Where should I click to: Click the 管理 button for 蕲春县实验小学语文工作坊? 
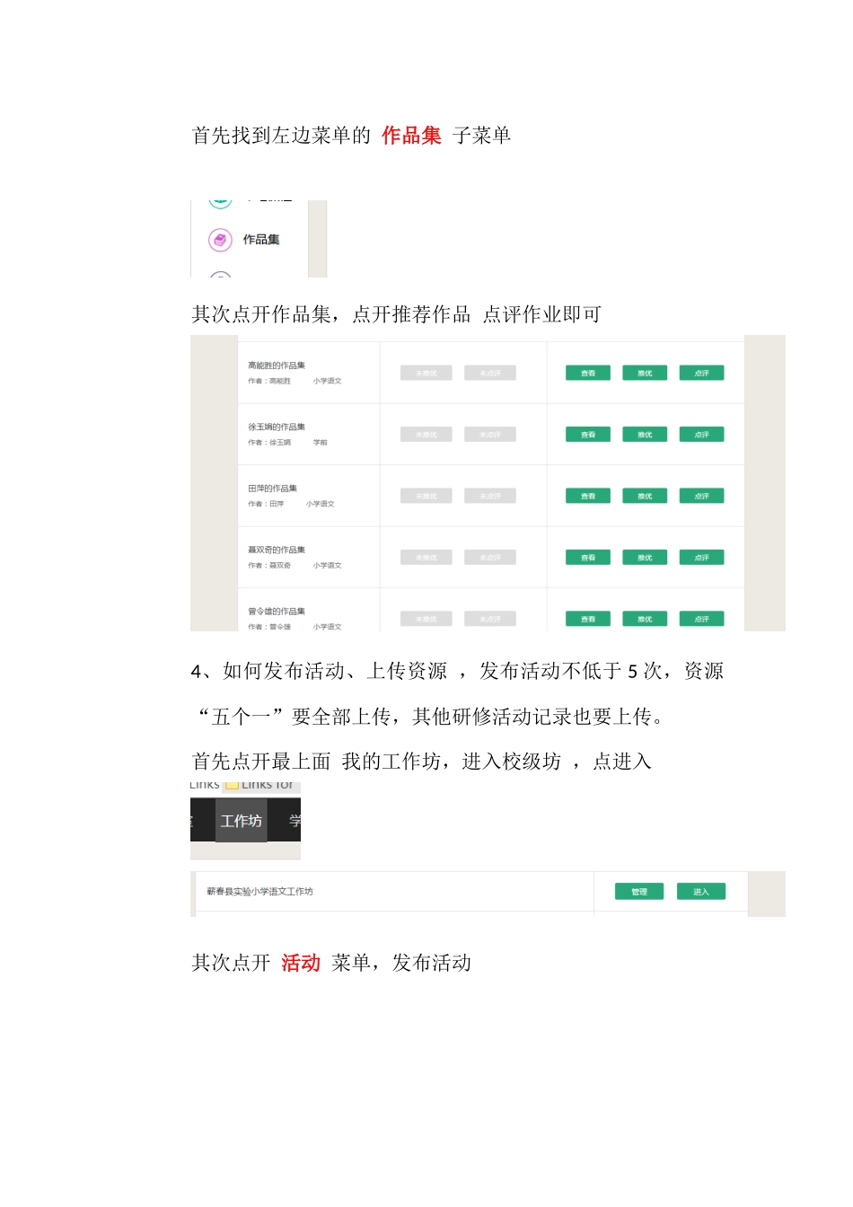tap(639, 892)
